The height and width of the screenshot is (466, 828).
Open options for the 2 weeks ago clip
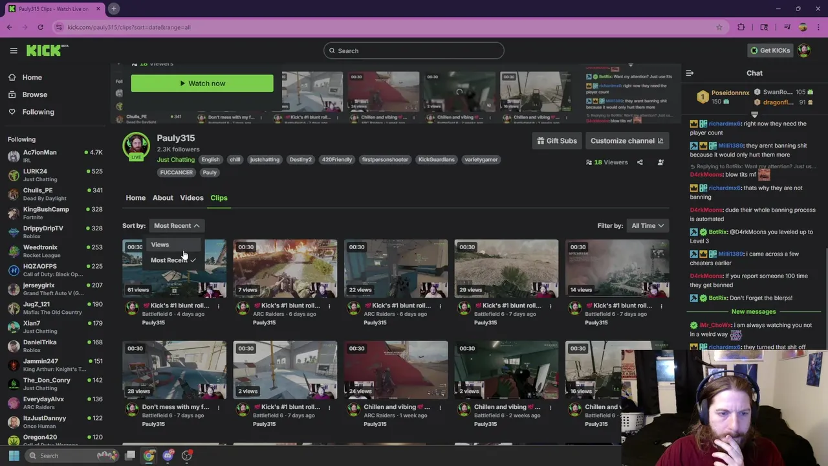point(550,408)
